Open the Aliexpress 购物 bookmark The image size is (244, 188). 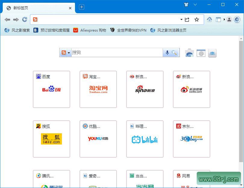click(x=90, y=30)
